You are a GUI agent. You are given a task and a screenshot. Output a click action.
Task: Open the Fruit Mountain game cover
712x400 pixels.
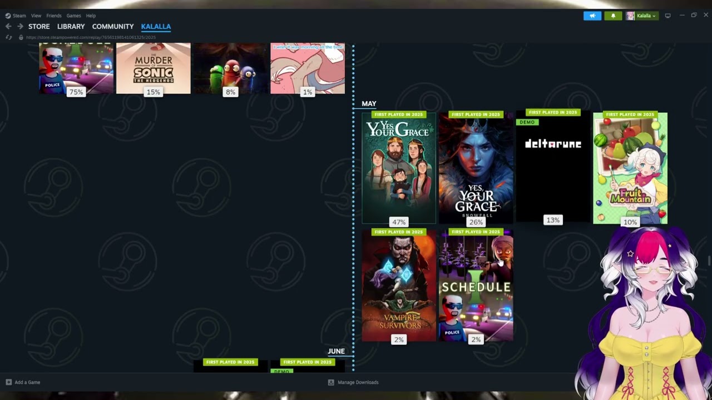pyautogui.click(x=630, y=168)
